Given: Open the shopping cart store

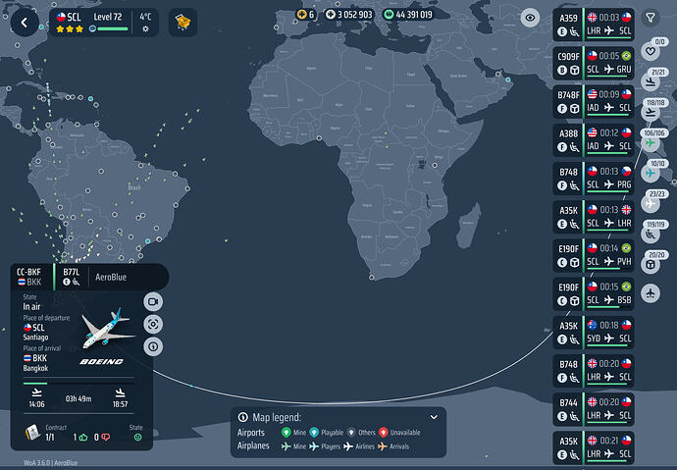Looking at the screenshot, I should click(x=182, y=22).
